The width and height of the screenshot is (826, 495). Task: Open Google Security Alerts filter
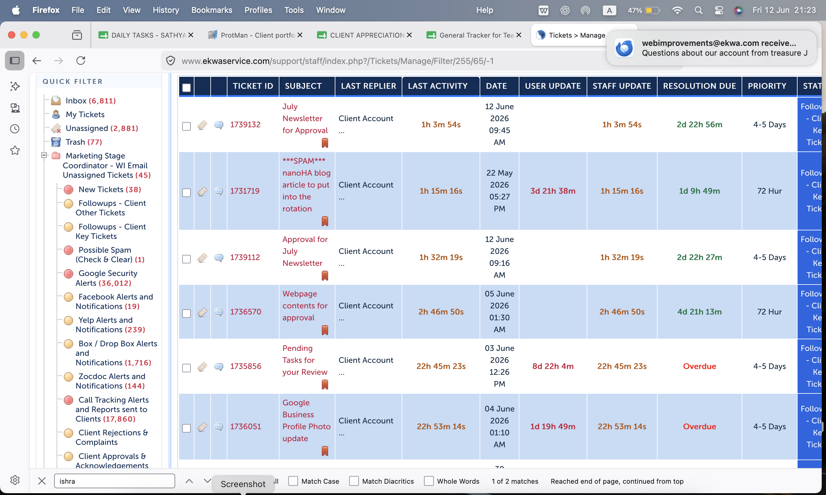tap(106, 278)
